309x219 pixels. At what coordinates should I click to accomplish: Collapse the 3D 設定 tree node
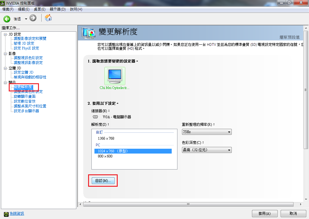(5, 34)
